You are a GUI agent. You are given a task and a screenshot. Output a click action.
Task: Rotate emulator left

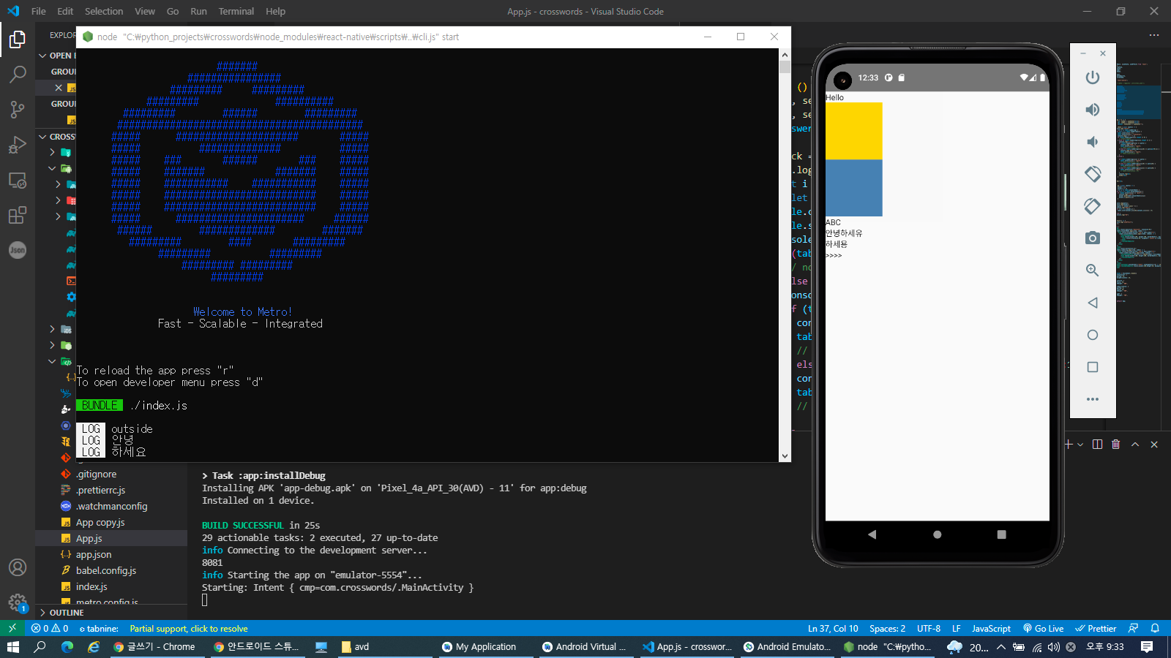coord(1093,174)
